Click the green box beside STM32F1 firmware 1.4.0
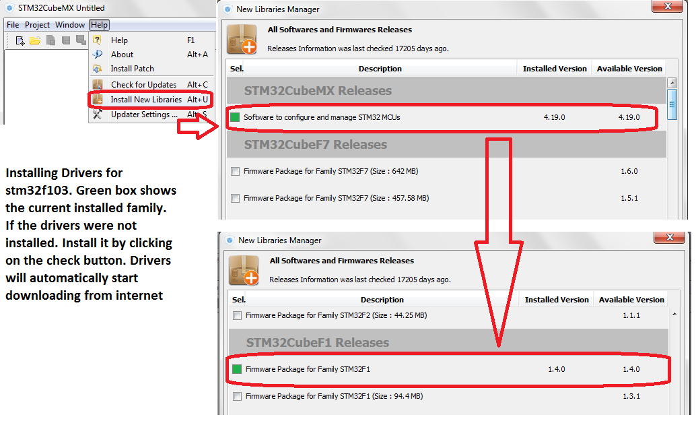This screenshot has width=696, height=423. (237, 369)
